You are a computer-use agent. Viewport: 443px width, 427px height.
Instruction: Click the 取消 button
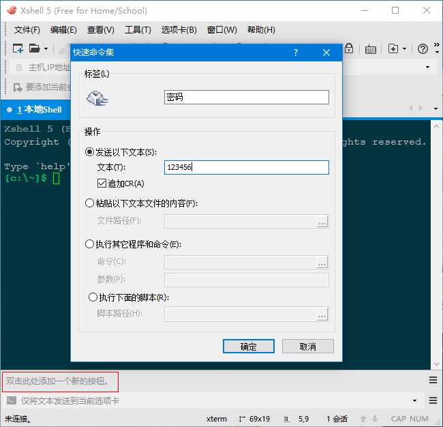coord(307,347)
